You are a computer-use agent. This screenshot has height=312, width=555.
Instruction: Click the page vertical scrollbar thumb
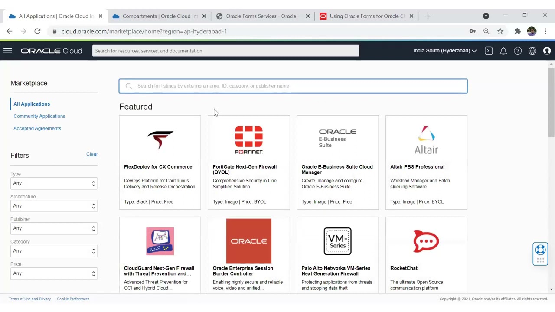tap(551, 103)
